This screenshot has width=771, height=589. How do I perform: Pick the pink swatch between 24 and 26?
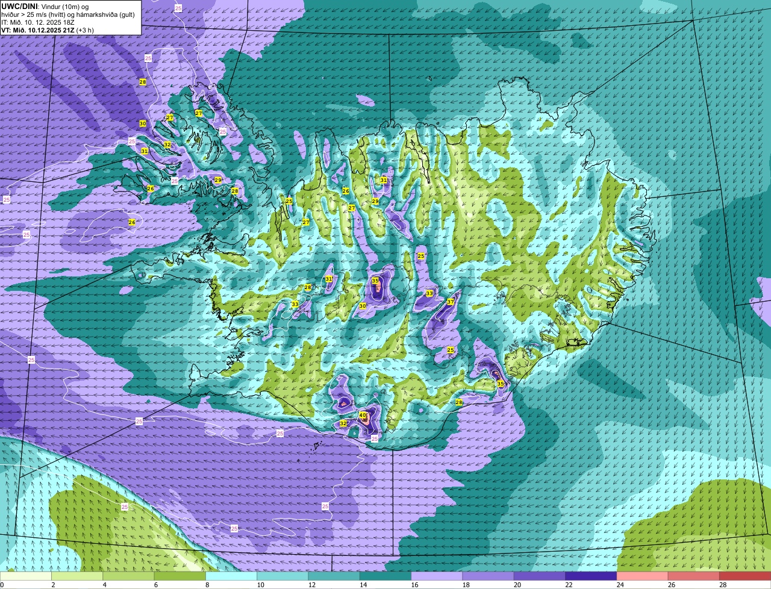[643, 576]
